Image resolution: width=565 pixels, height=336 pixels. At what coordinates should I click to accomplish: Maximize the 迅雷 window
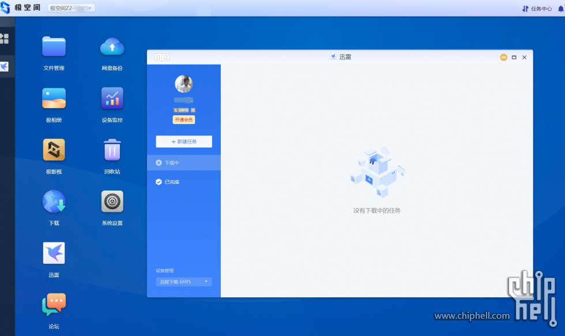pyautogui.click(x=514, y=57)
